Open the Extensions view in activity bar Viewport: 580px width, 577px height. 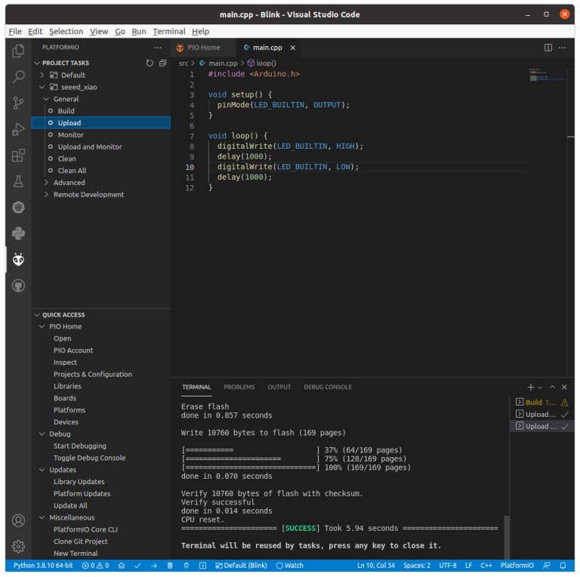18,156
